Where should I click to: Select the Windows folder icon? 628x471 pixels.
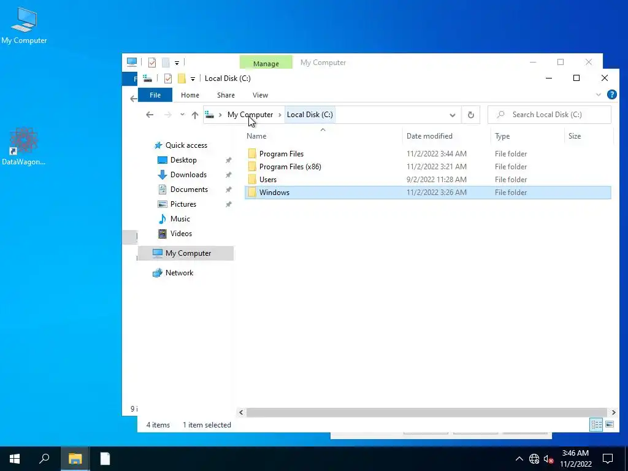(x=252, y=192)
